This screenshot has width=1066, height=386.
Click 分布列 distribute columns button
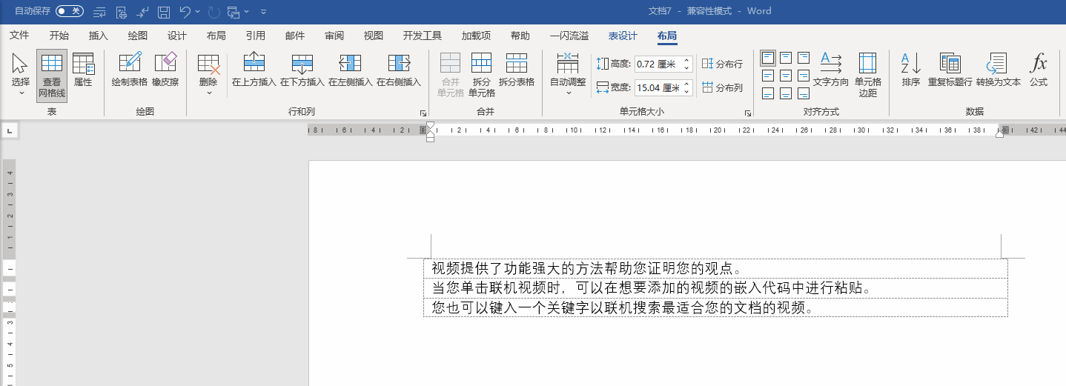click(x=723, y=87)
